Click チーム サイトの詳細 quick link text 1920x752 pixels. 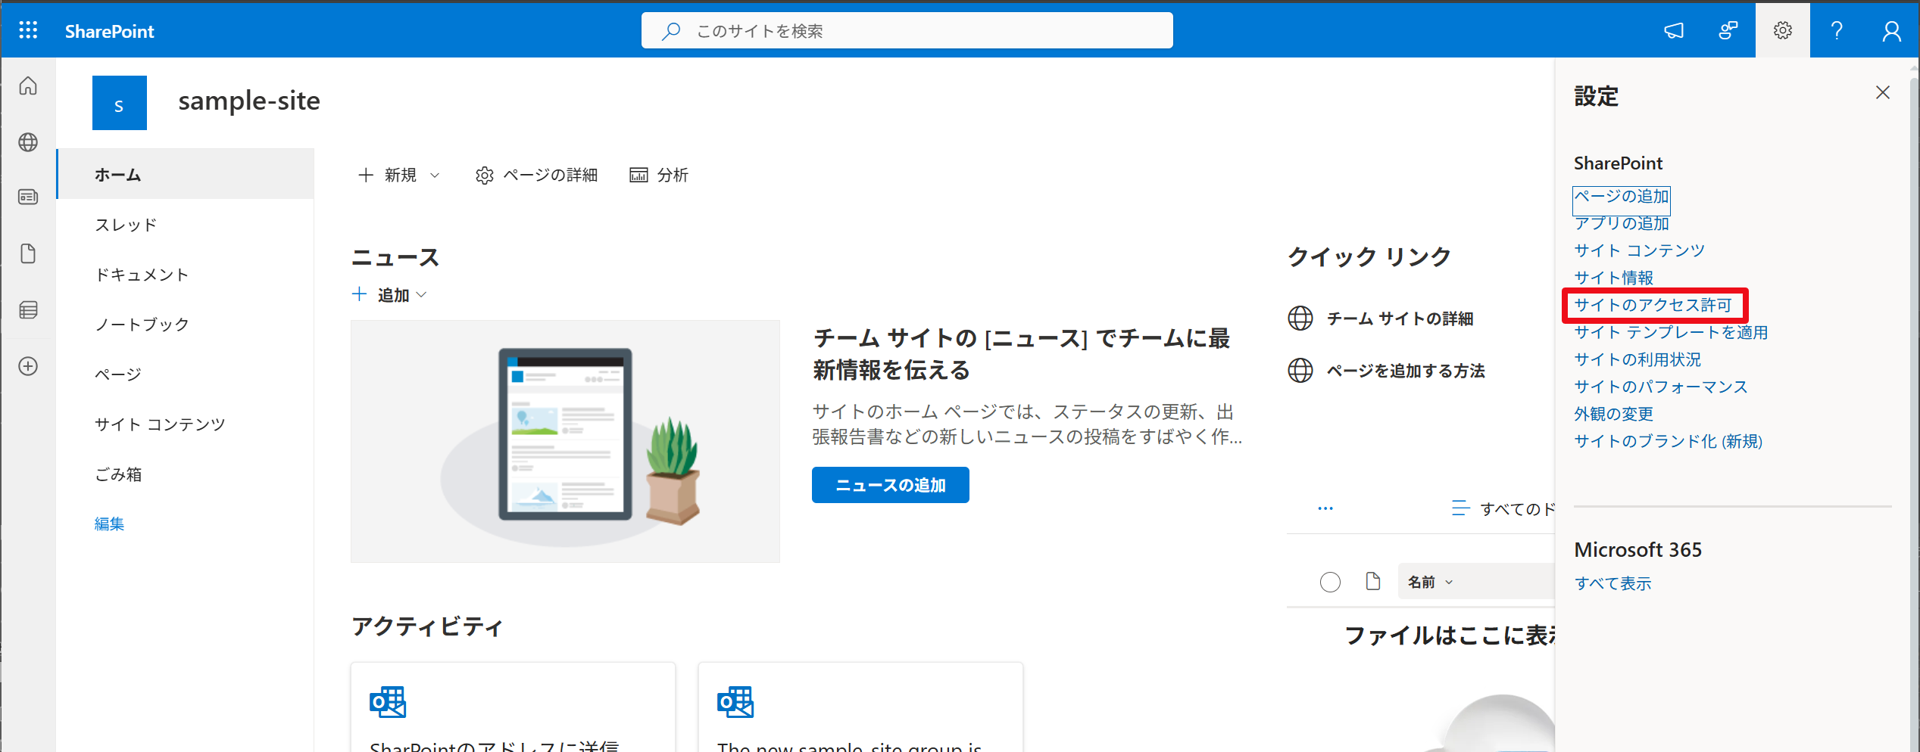coord(1400,319)
